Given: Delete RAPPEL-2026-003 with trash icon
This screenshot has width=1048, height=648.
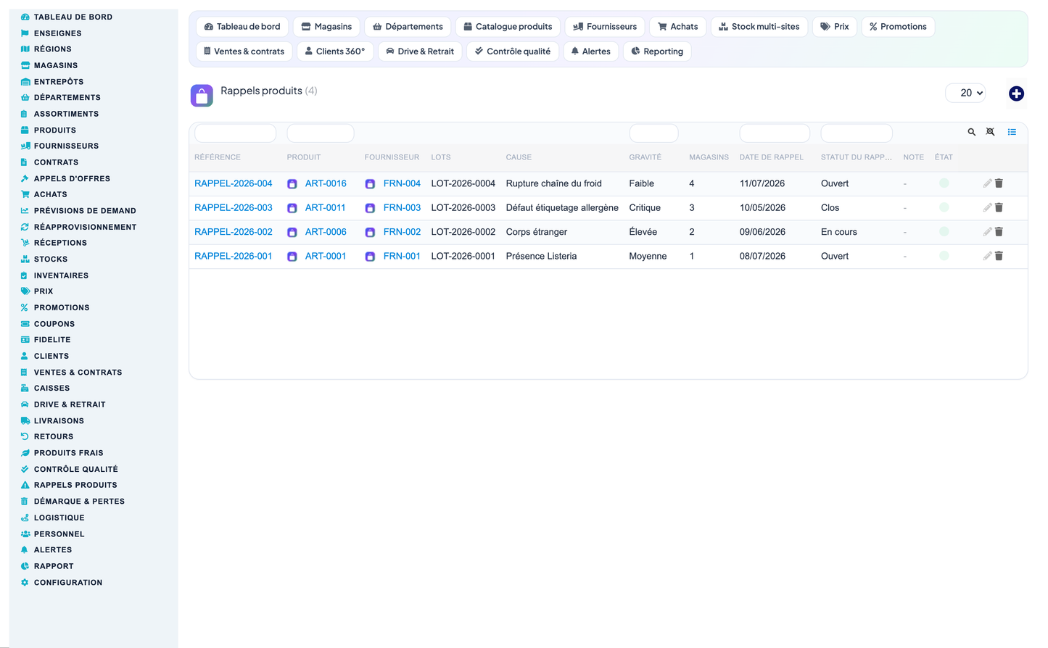Looking at the screenshot, I should (x=999, y=207).
